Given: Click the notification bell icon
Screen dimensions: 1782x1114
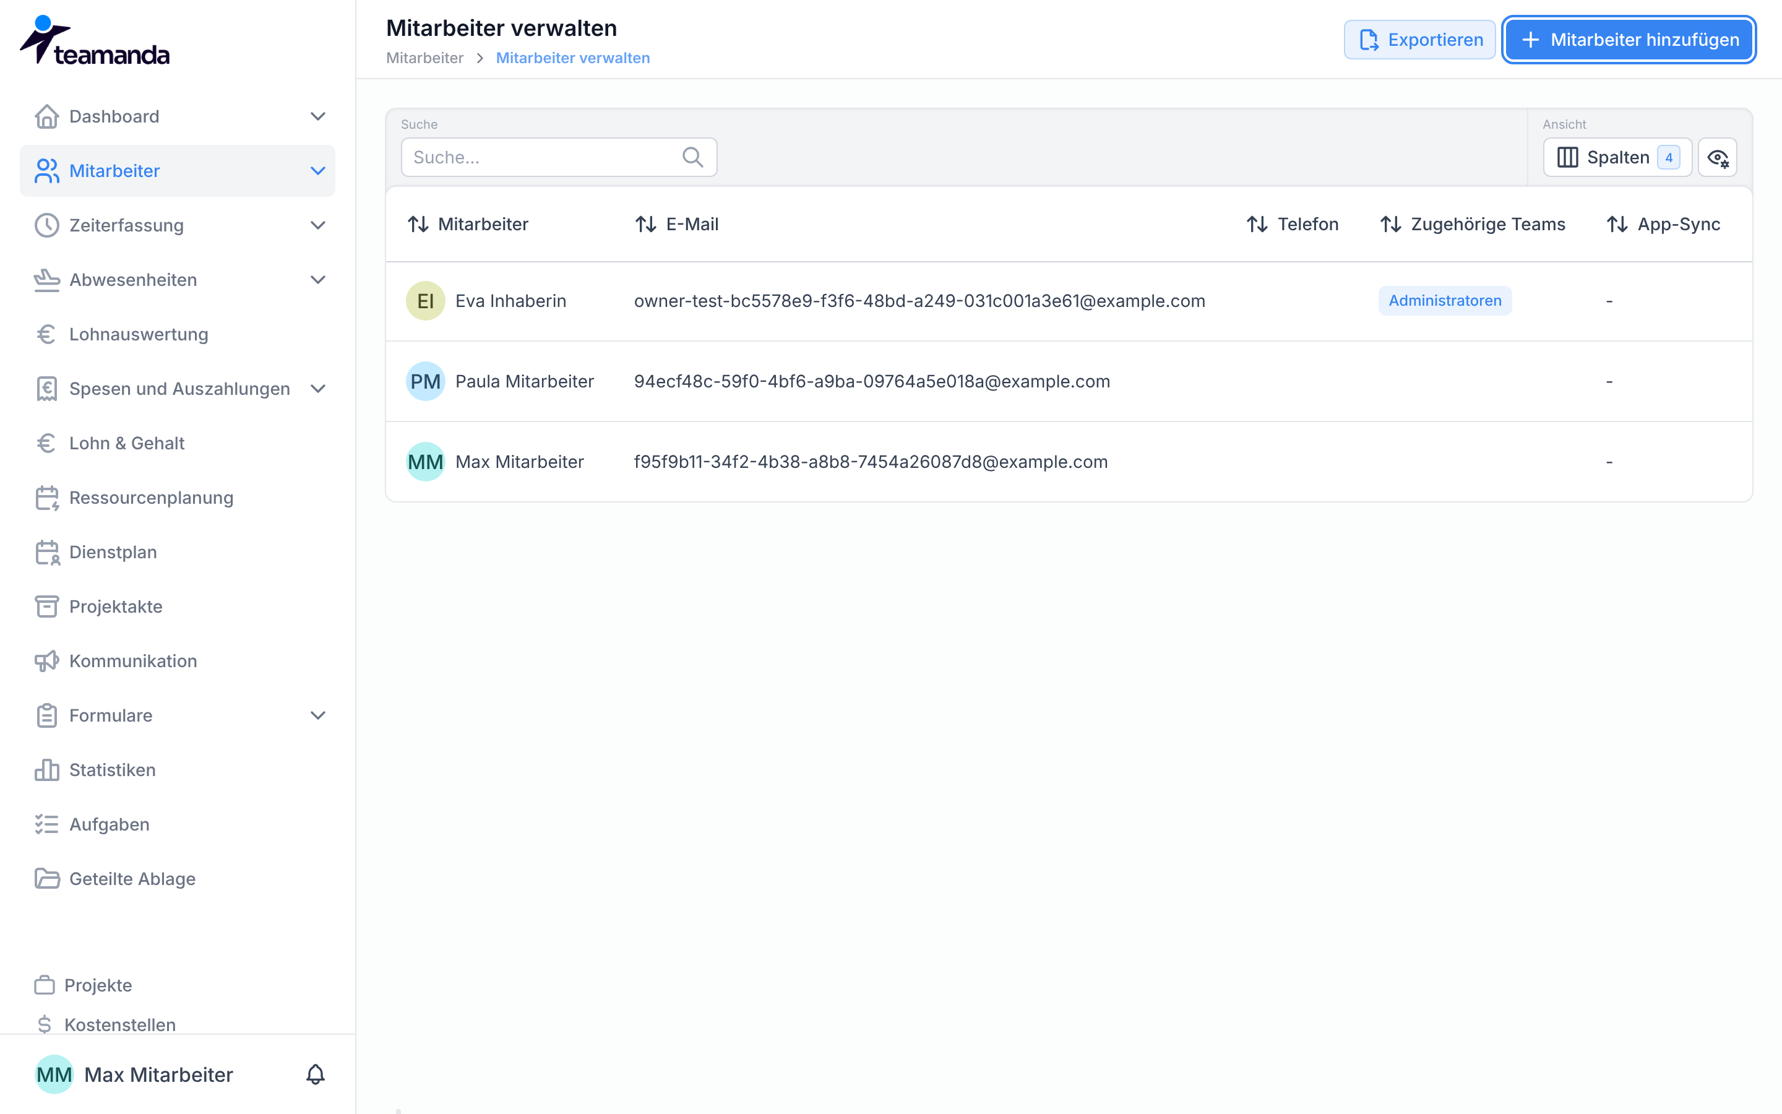Looking at the screenshot, I should coord(315,1074).
